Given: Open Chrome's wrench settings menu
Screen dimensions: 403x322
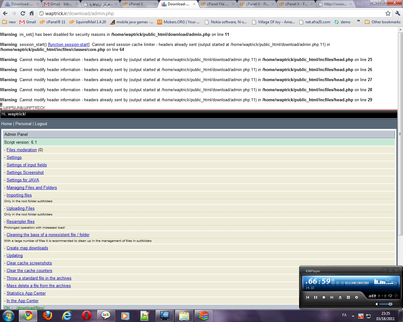Looking at the screenshot, I should (397, 14).
